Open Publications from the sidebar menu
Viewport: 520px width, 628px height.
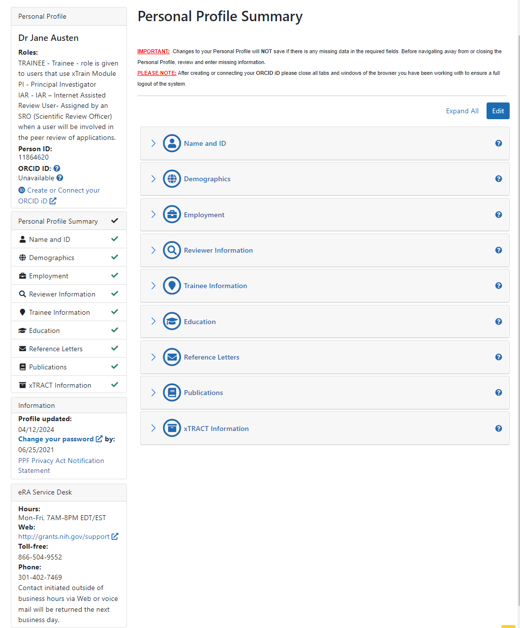tap(48, 367)
